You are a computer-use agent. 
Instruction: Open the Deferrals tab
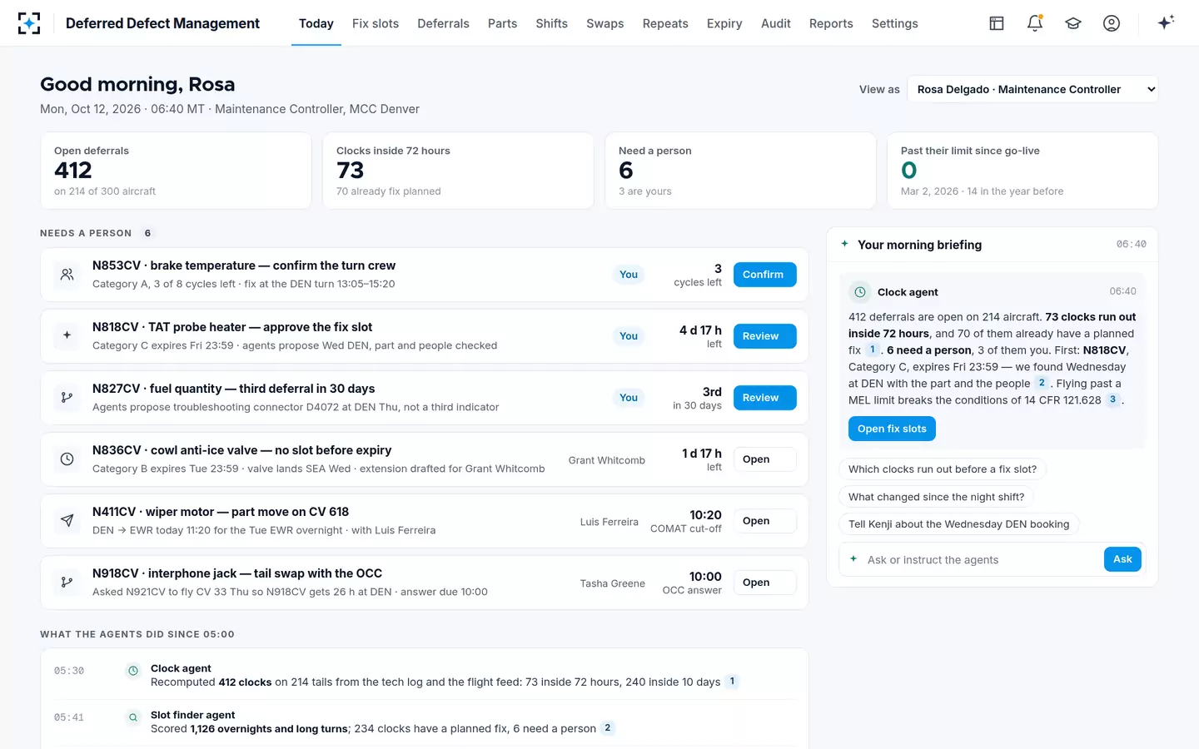point(443,23)
